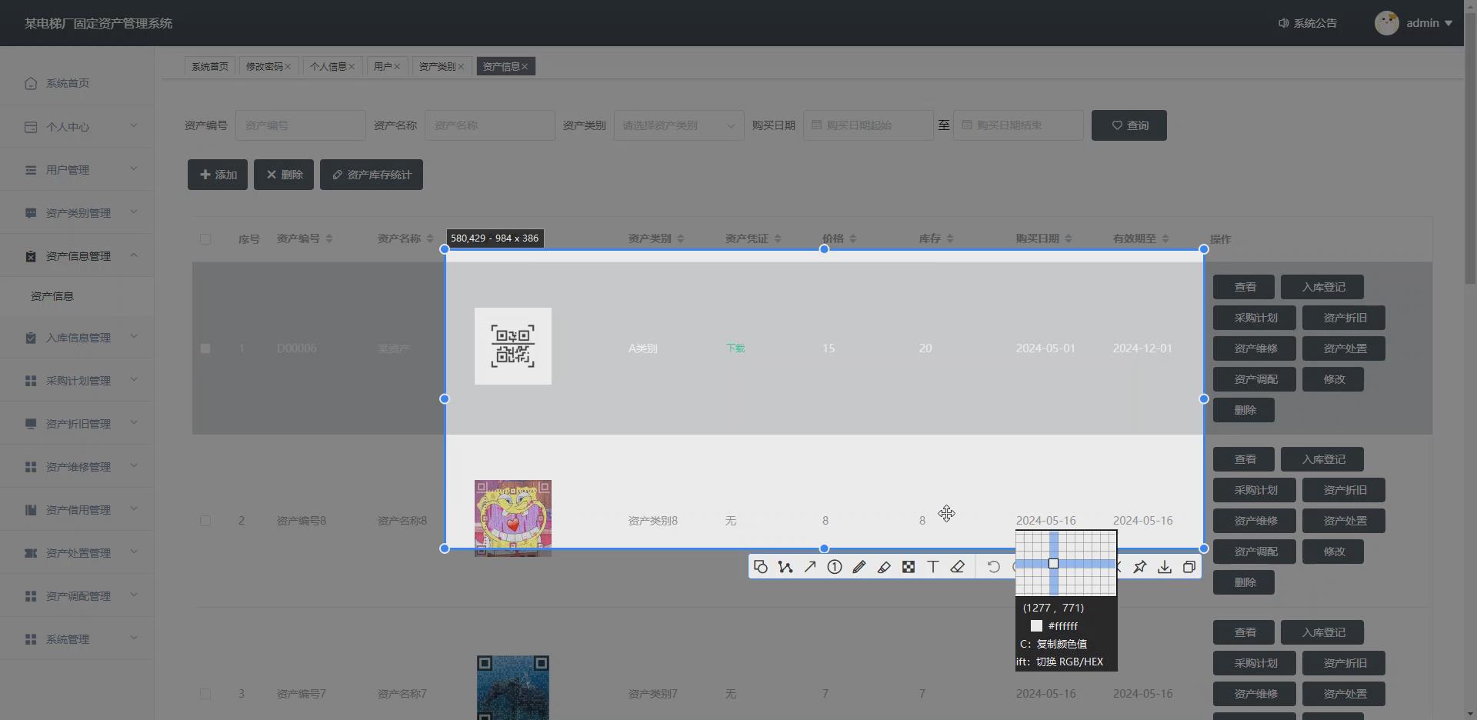1477x720 pixels.
Task: Check the row checkbox for D00006
Action: point(205,348)
